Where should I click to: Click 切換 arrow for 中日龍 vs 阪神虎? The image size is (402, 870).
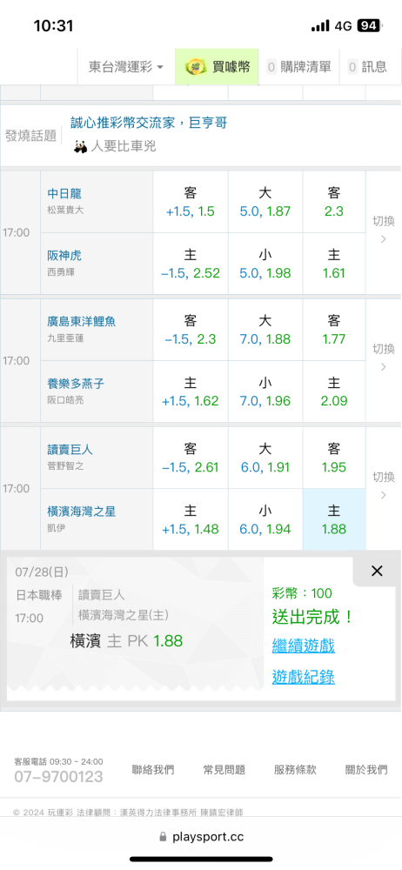tap(383, 230)
